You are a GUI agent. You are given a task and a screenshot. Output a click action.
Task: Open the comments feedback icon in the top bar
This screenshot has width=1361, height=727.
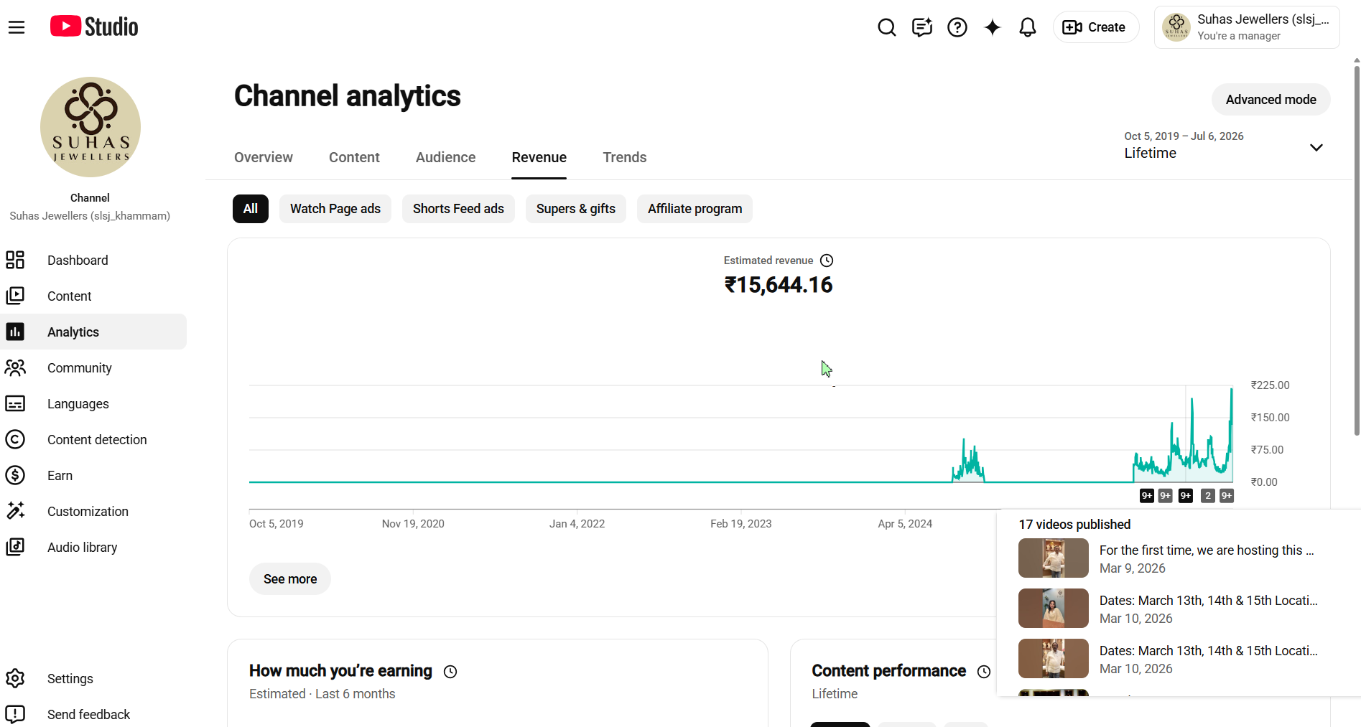(922, 27)
